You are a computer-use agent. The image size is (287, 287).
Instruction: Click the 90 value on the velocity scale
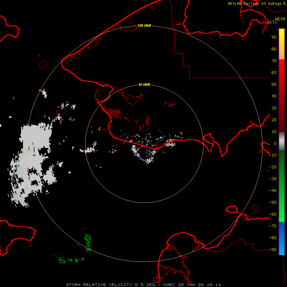tap(274, 37)
